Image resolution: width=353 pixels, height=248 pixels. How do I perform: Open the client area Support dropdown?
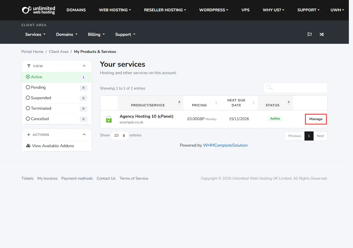pyautogui.click(x=125, y=34)
